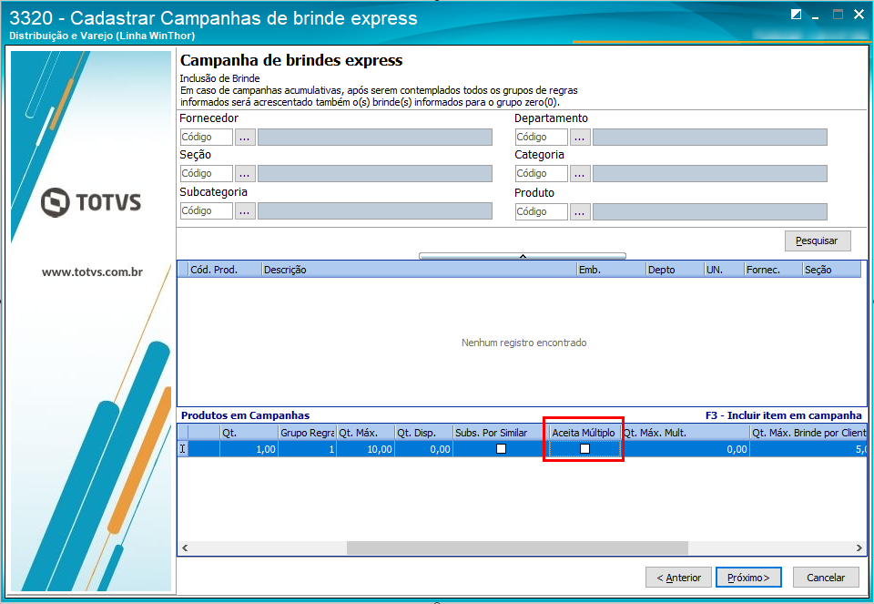Select Qt. Máx. cell value 10,00

coord(366,449)
